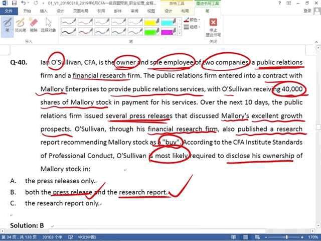This screenshot has height=241, width=321.
Task: Select the yellow highlighter pen swatch
Action: (151, 22)
